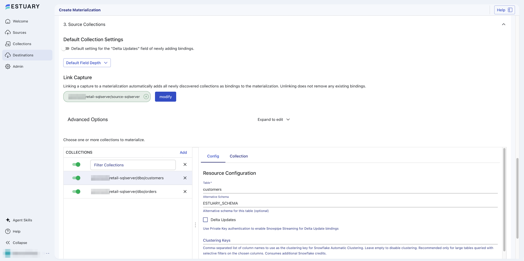The image size is (524, 261).
Task: Click the Estuary logo
Action: click(22, 7)
